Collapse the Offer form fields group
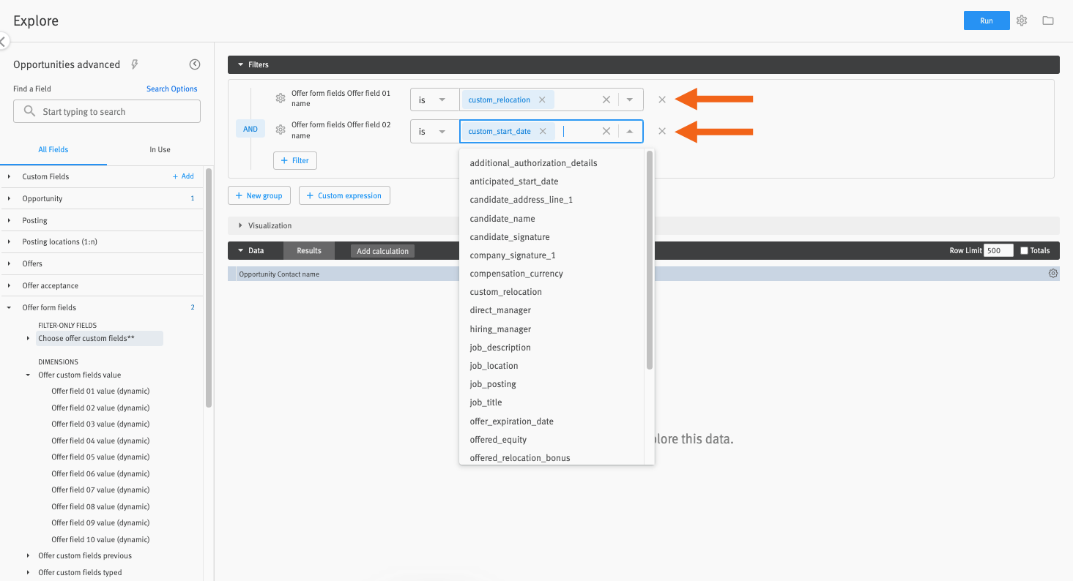This screenshot has height=581, width=1073. [10, 307]
